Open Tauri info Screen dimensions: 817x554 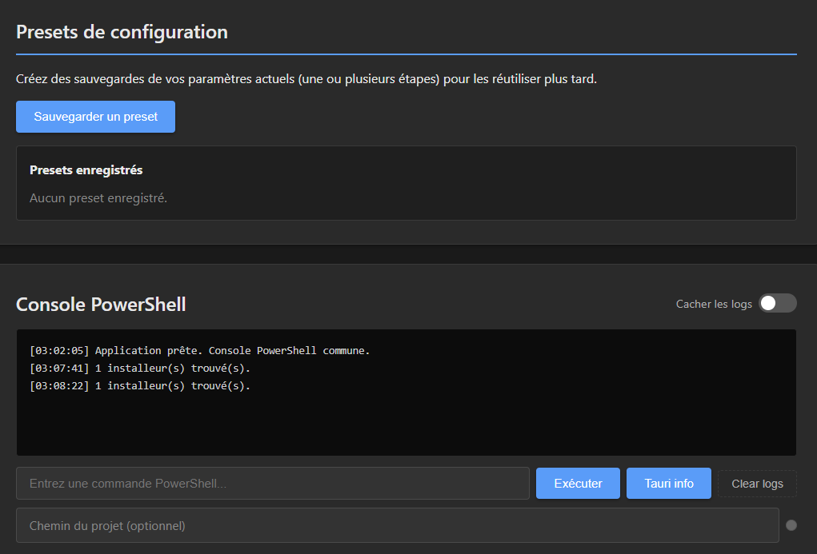point(668,483)
